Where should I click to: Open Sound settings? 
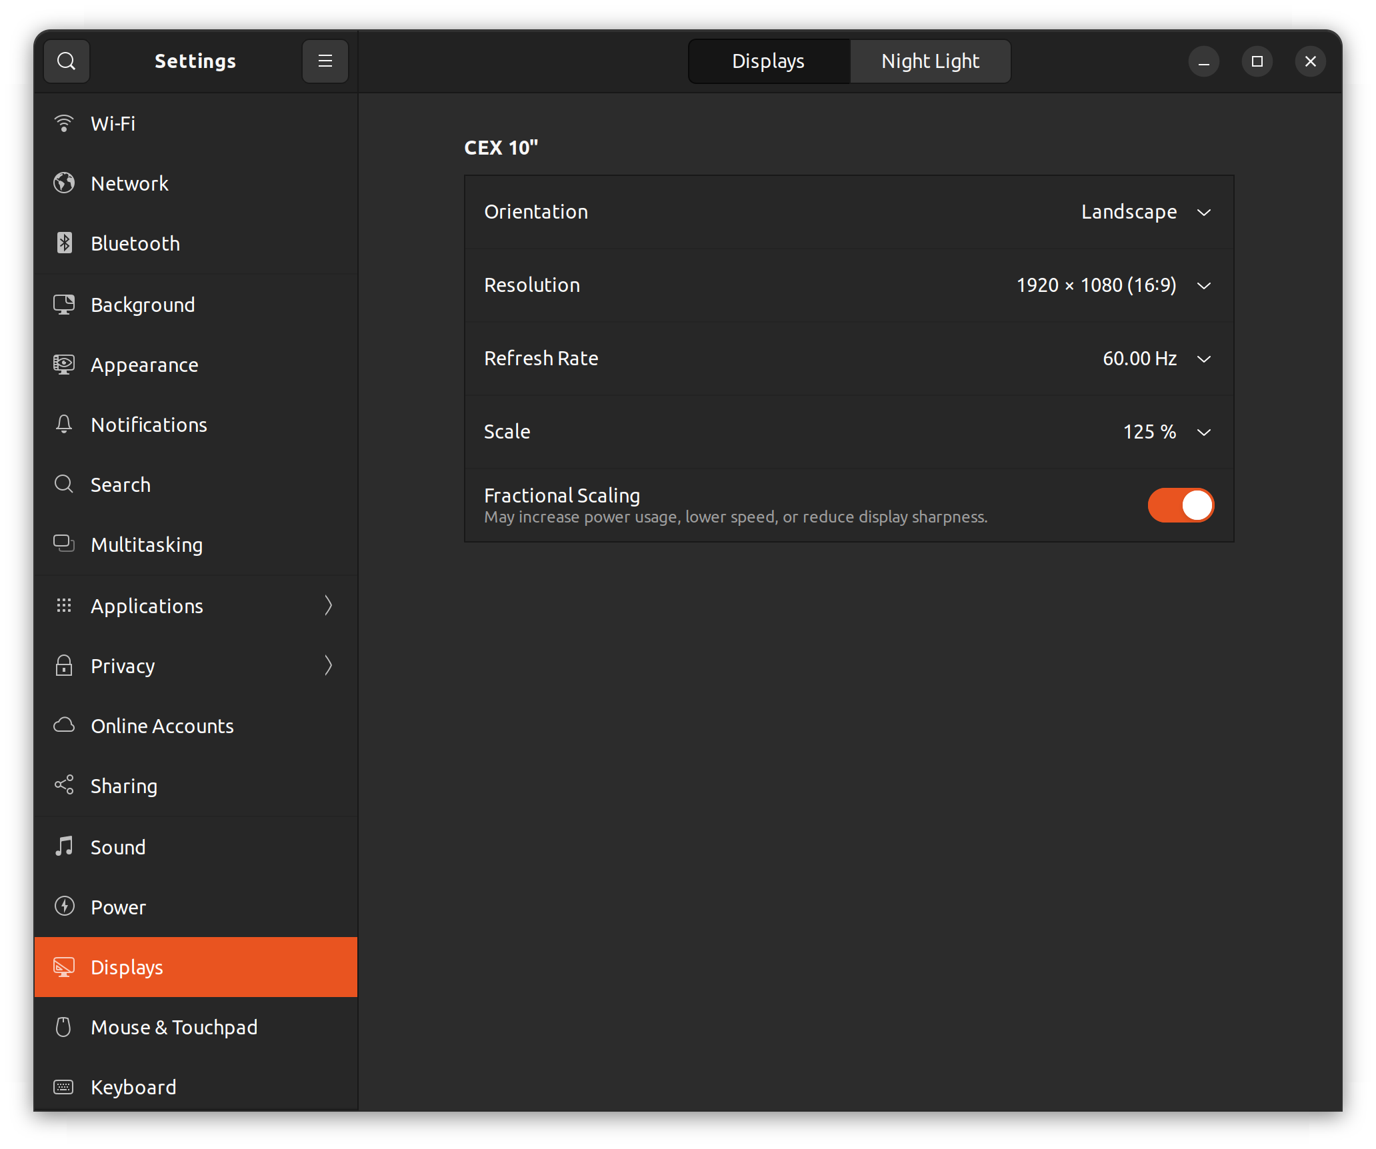(196, 847)
